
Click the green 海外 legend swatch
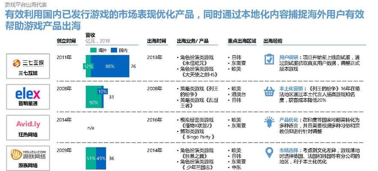click(93, 50)
